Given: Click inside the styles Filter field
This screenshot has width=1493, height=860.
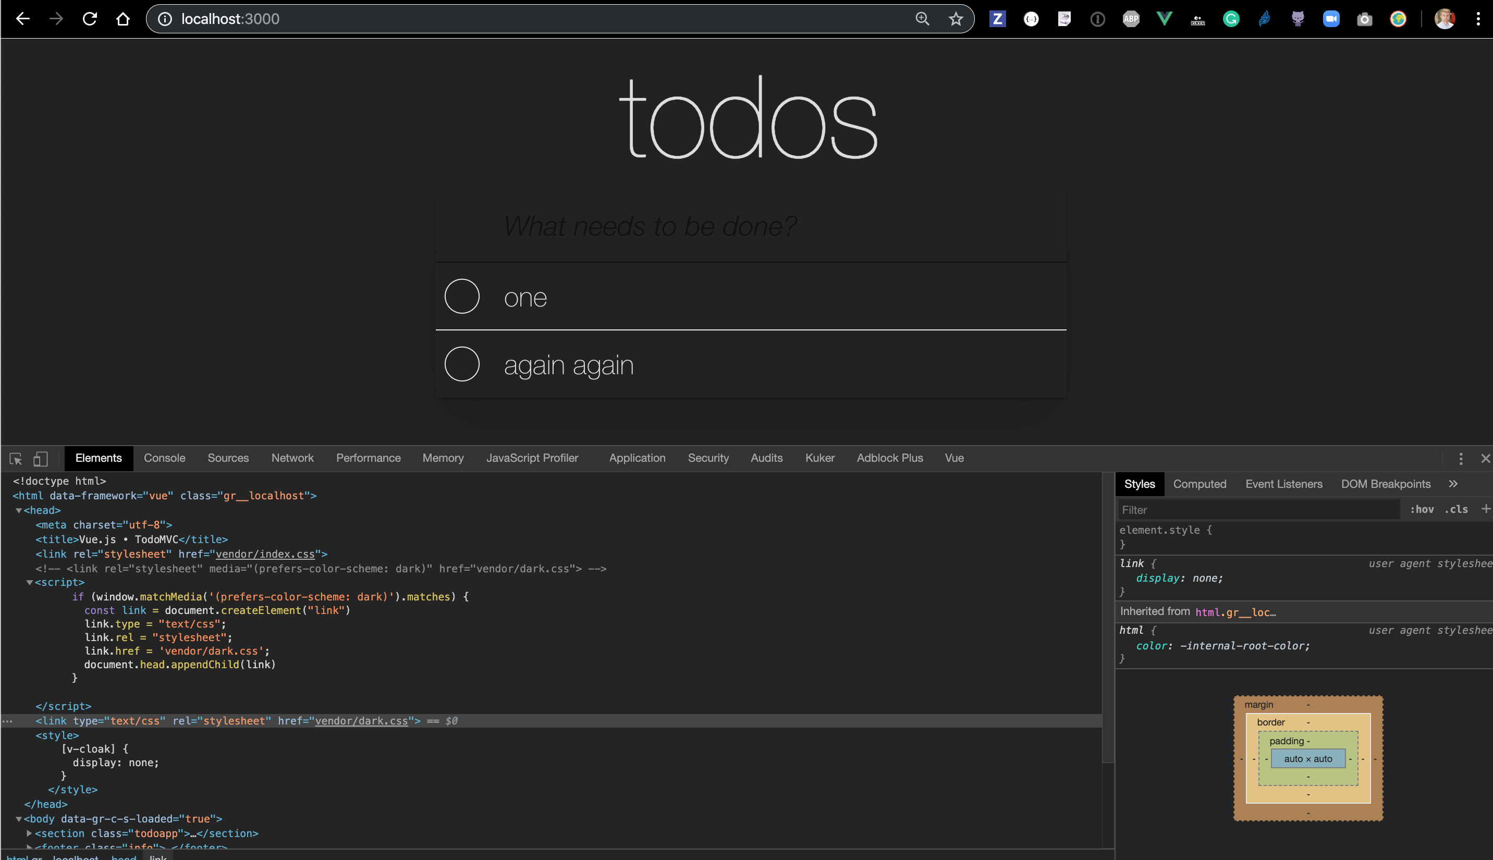Looking at the screenshot, I should pos(1210,509).
